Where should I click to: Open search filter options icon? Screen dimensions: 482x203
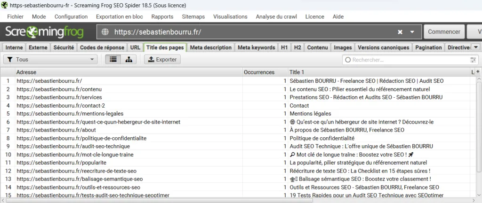tap(473, 60)
